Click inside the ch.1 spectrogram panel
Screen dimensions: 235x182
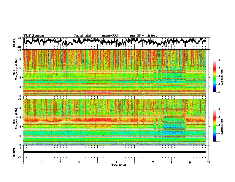click(x=115, y=73)
